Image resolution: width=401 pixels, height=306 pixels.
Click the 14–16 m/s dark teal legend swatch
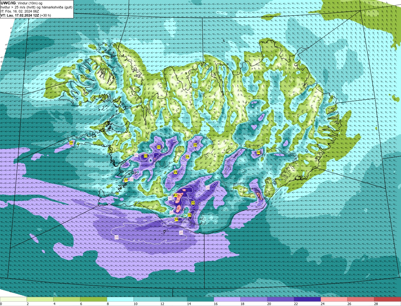200,299
